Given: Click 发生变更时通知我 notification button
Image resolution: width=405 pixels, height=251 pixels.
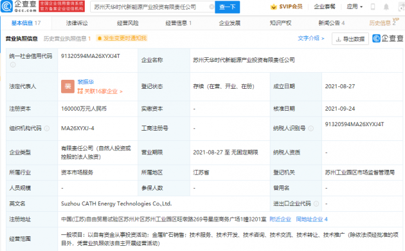Looking at the screenshot, I should [122, 38].
